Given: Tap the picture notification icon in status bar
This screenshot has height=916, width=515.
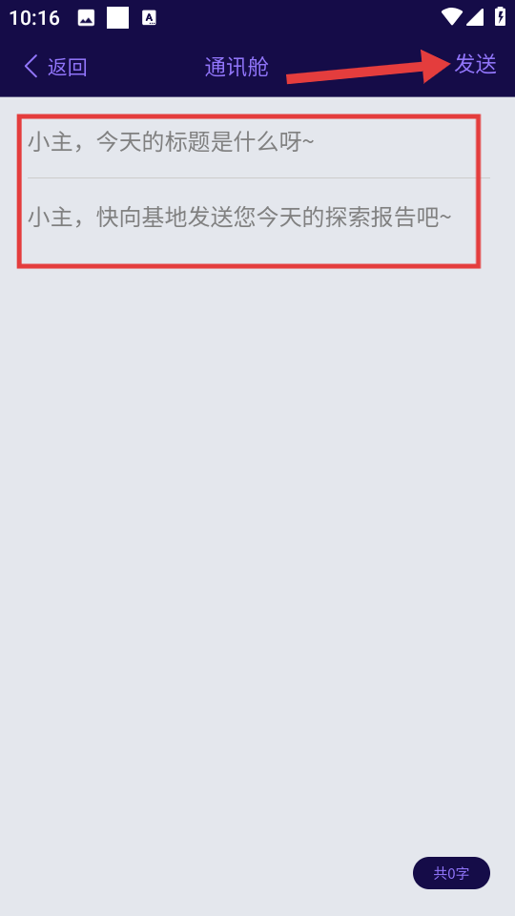Looking at the screenshot, I should pyautogui.click(x=87, y=18).
